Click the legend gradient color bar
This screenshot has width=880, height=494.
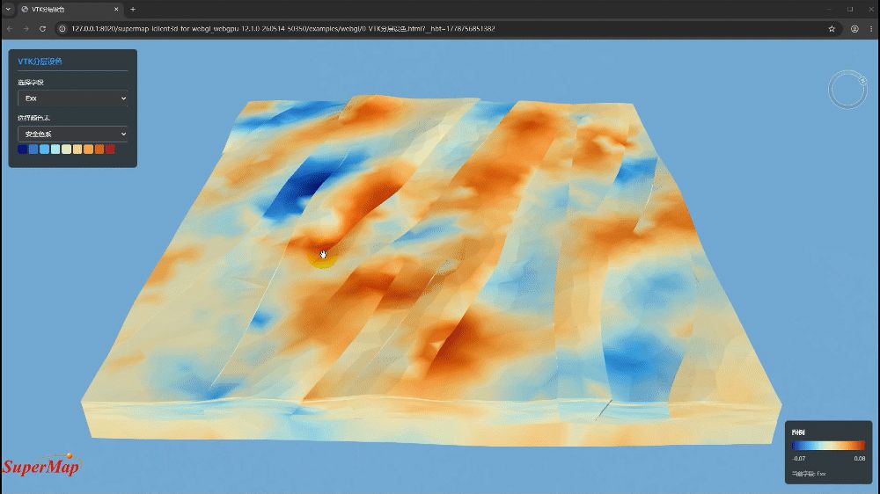pos(828,446)
